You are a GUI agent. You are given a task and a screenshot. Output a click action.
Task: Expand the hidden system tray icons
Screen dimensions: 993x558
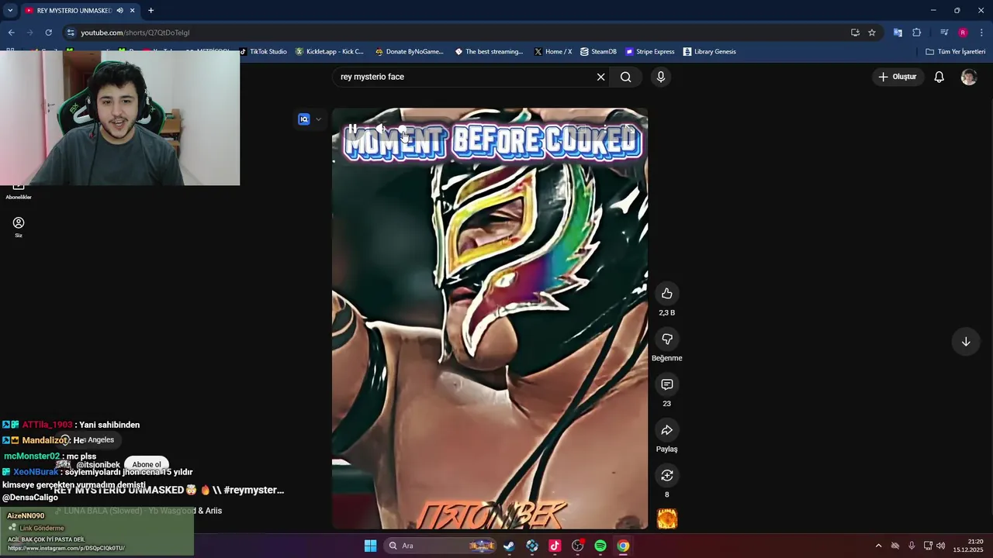pos(878,546)
